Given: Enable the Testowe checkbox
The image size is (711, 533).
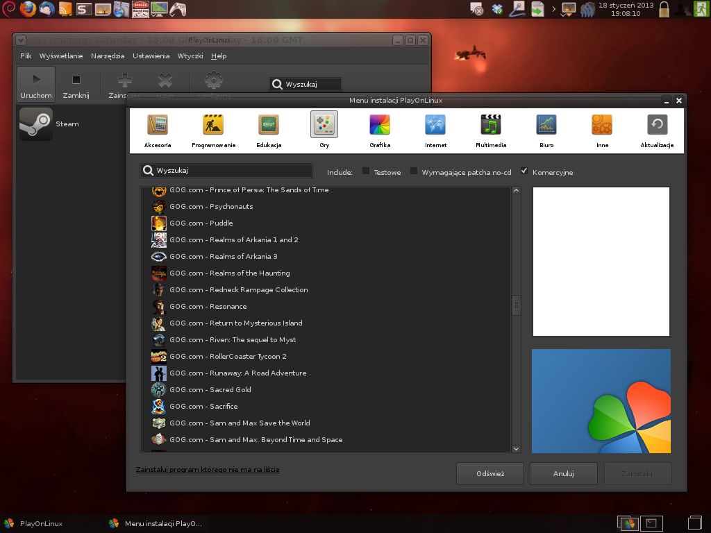Looking at the screenshot, I should click(365, 171).
